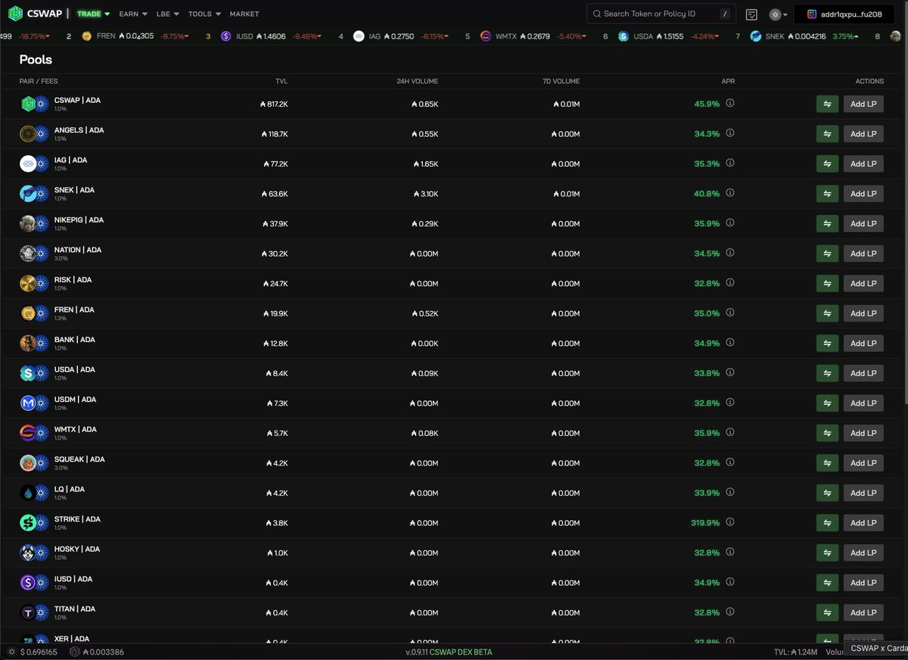Click the swap icon for IAG | ADA
Viewport: 908px width, 660px height.
(827, 163)
